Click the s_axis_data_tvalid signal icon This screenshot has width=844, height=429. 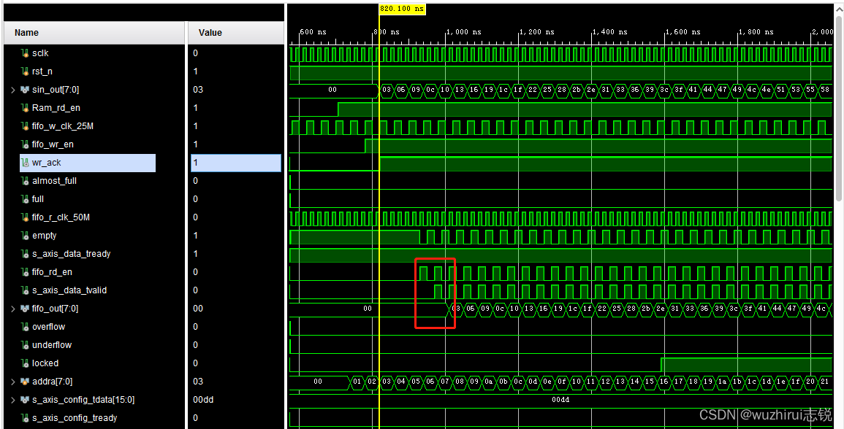(x=25, y=291)
